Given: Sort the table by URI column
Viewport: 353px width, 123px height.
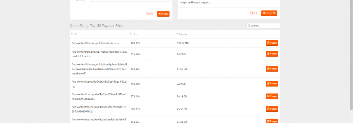Looking at the screenshot, I should tap(76, 34).
